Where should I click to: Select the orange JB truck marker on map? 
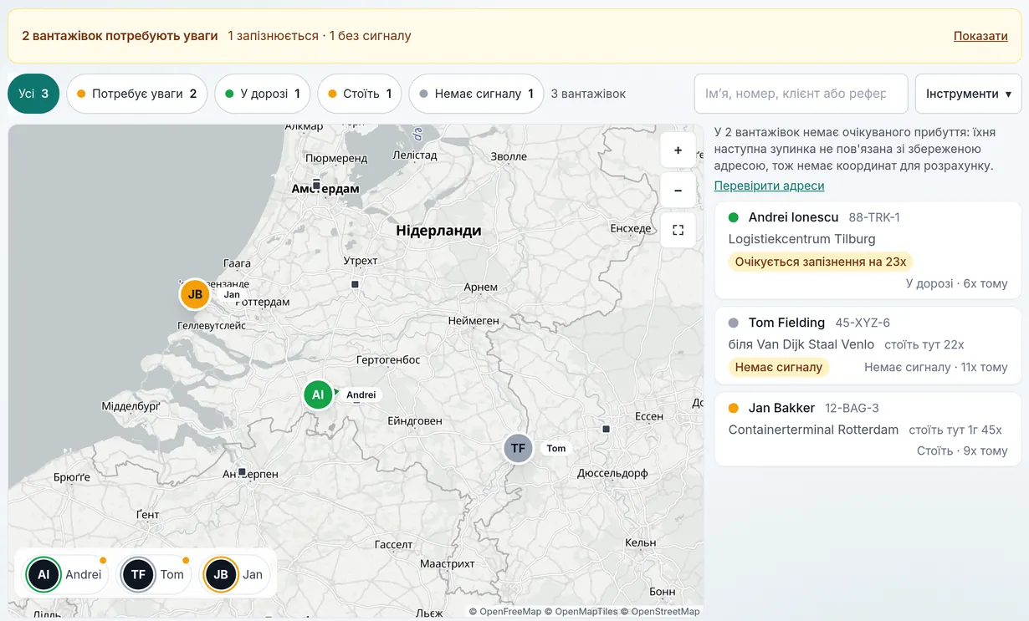coord(195,294)
